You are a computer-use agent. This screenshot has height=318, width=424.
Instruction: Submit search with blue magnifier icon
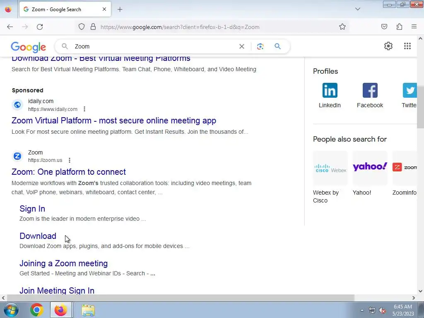(x=277, y=46)
